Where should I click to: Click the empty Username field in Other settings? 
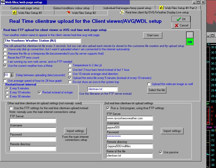click(x=33, y=130)
